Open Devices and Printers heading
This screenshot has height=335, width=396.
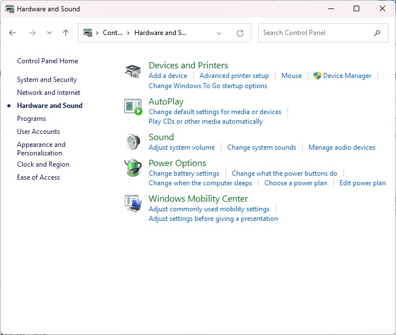pos(188,66)
